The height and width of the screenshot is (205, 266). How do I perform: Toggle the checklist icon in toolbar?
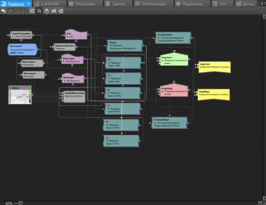coord(32,11)
